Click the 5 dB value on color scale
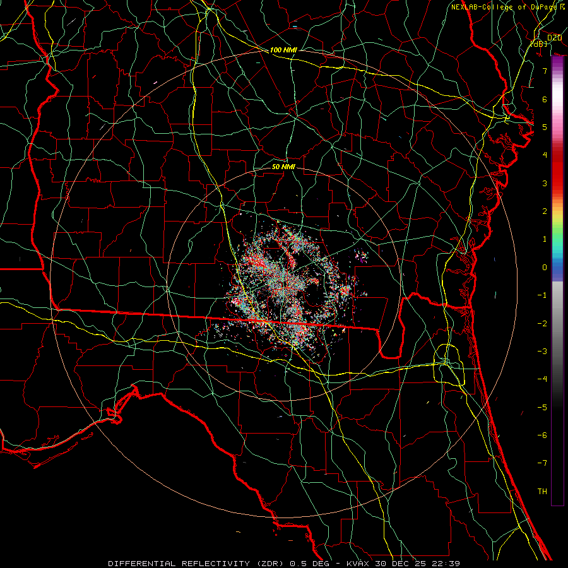 [x=545, y=127]
